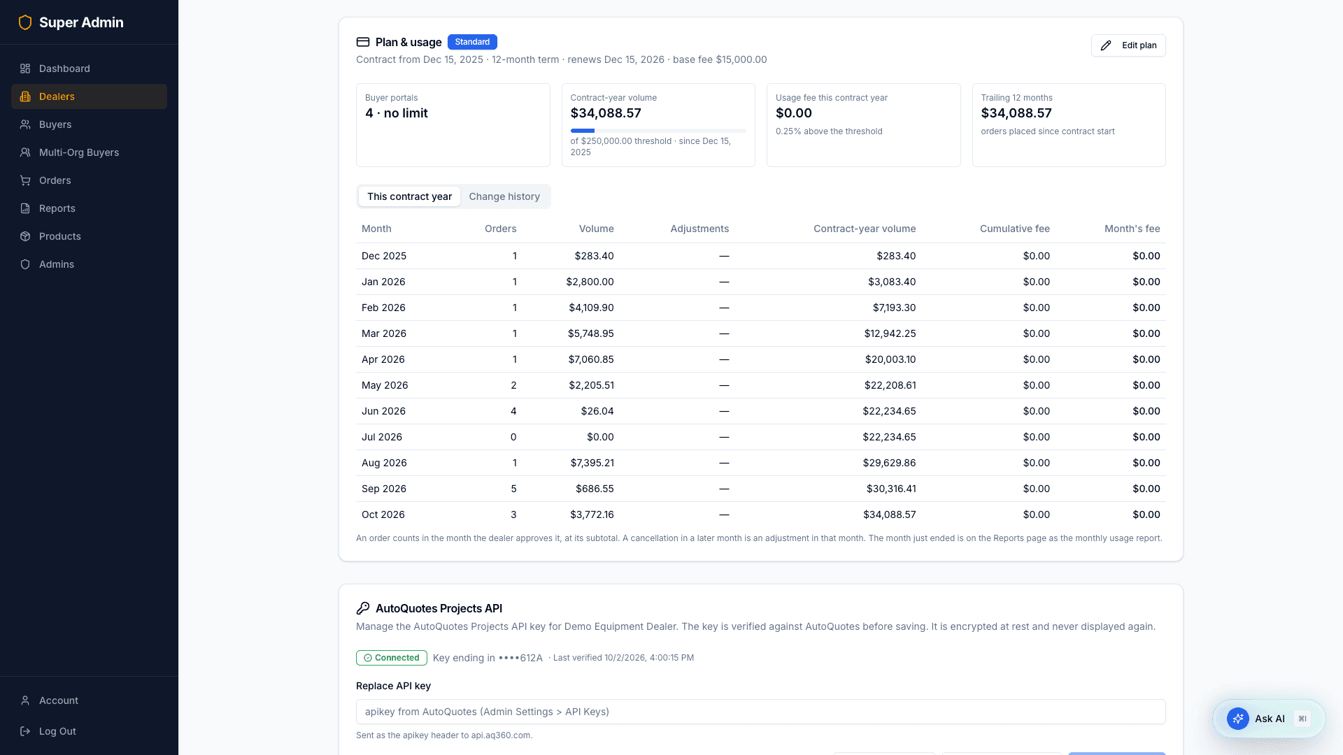
Task: Click the credit card icon beside Plan & usage
Action: coord(363,42)
